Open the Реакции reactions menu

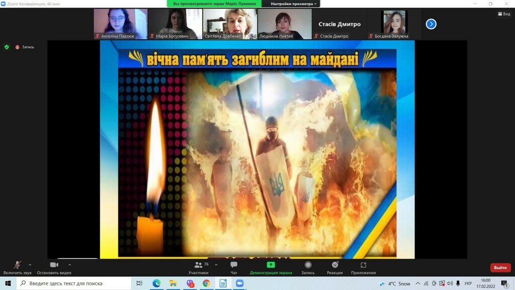pos(334,265)
